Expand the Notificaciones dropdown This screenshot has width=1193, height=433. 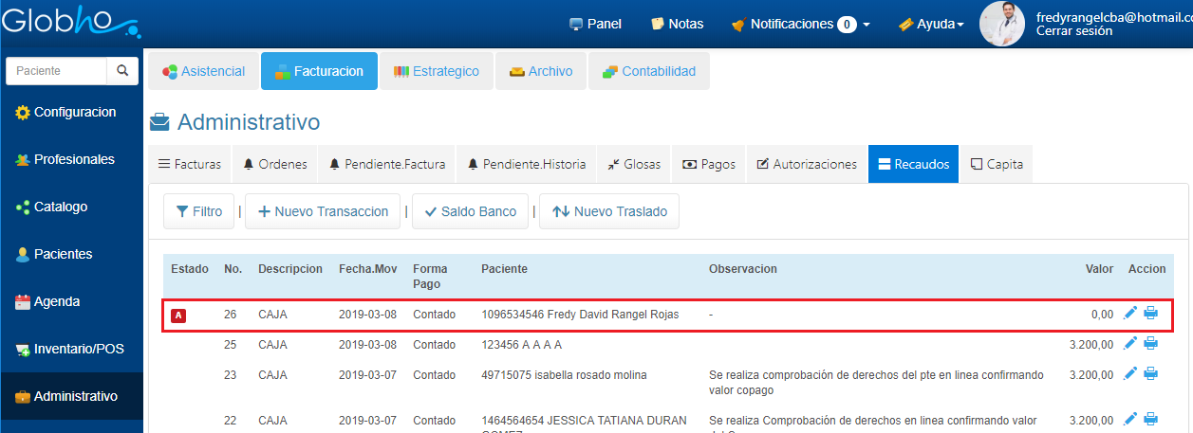[801, 24]
